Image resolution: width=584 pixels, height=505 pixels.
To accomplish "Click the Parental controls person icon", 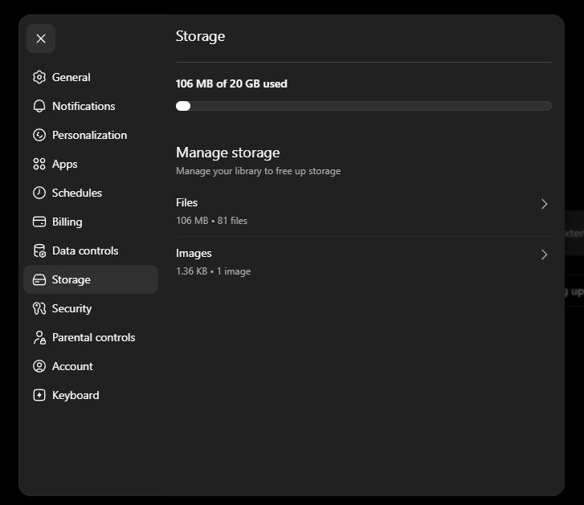I will 39,337.
